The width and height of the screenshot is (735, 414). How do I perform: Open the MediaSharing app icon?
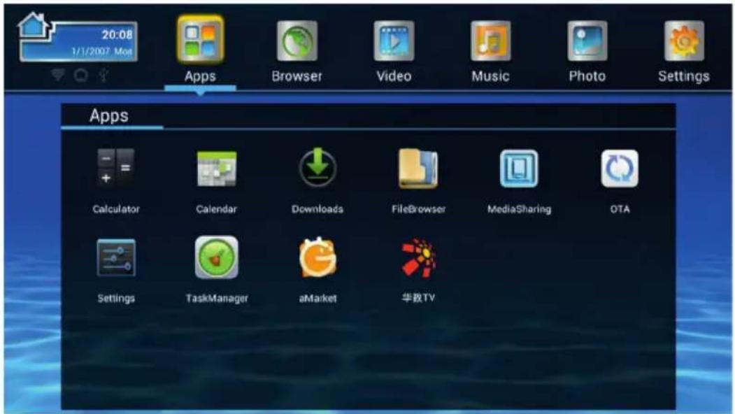tap(519, 169)
